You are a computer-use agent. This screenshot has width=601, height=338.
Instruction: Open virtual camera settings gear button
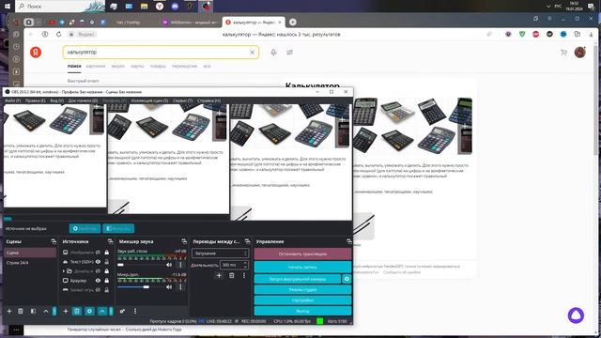pyautogui.click(x=347, y=279)
